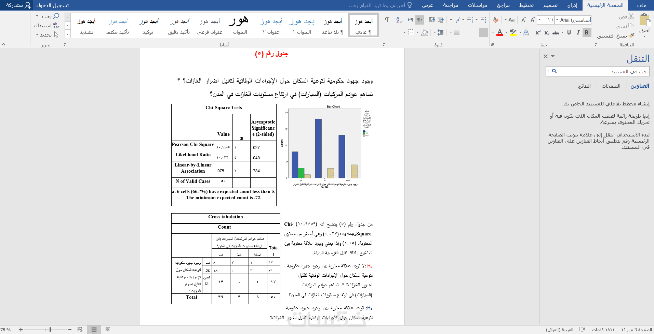Viewport: 654px width, 334px height.
Task: Toggle Bold formatting
Action: pos(587,32)
